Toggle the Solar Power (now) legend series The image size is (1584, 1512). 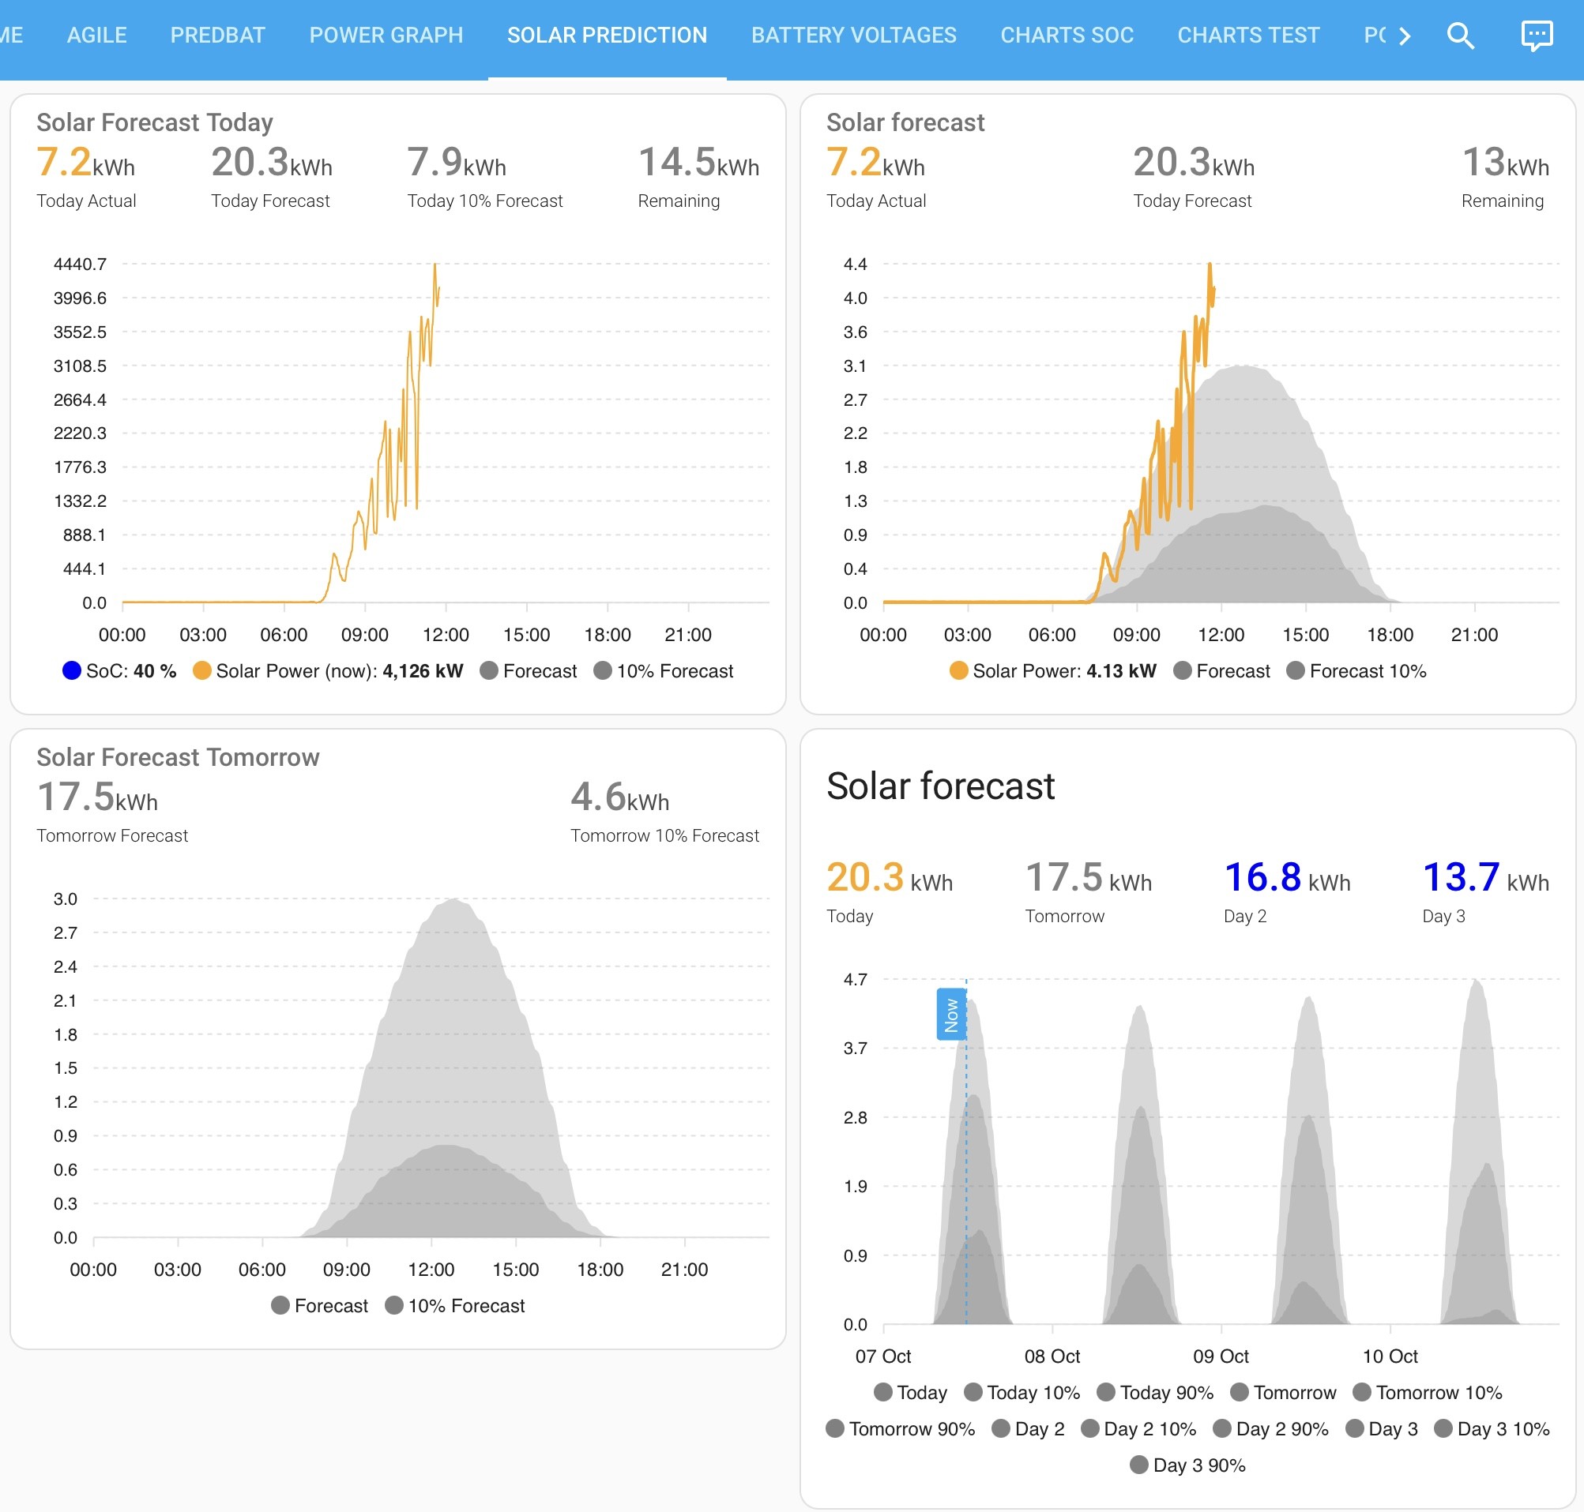tap(327, 670)
